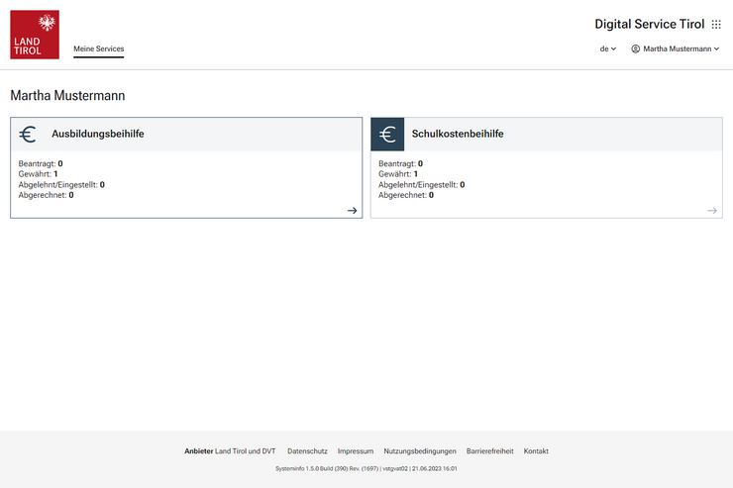
Task: Click the Digital Service Tirol header title
Action: tap(649, 24)
